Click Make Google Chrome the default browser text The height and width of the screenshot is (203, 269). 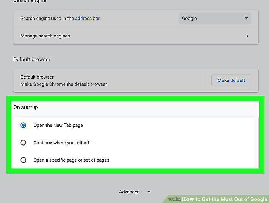point(64,84)
